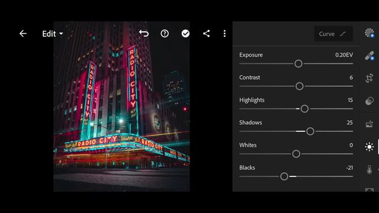This screenshot has width=379, height=213.
Task: Click the Highlights label
Action: point(252,100)
